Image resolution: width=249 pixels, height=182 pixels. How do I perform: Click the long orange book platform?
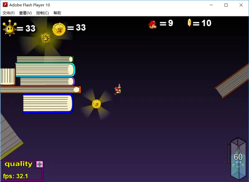(40, 90)
